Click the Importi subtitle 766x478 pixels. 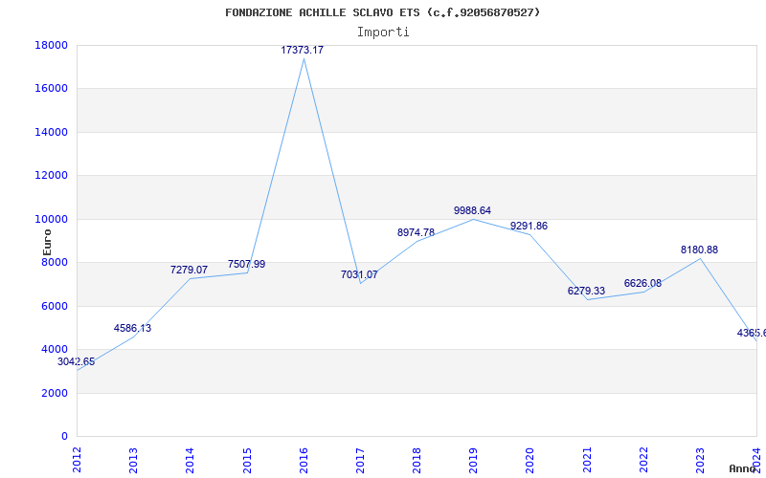(383, 33)
